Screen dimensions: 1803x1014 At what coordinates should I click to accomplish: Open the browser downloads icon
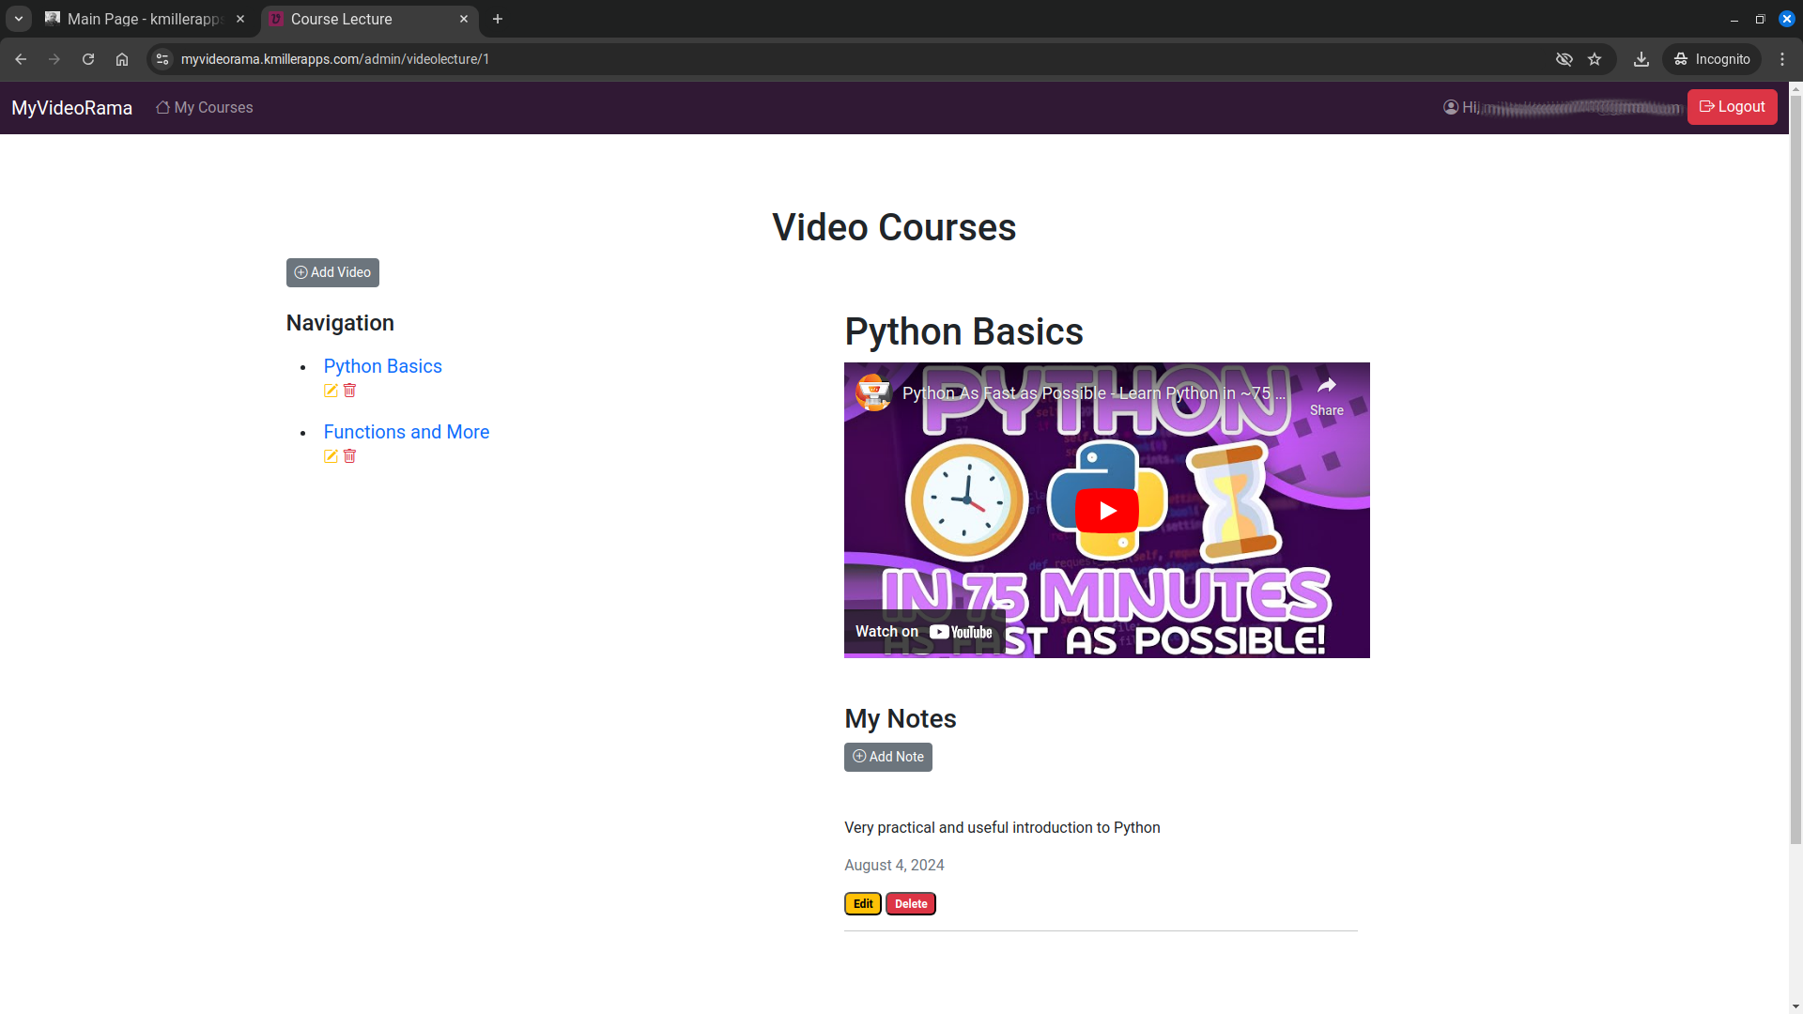[1641, 59]
